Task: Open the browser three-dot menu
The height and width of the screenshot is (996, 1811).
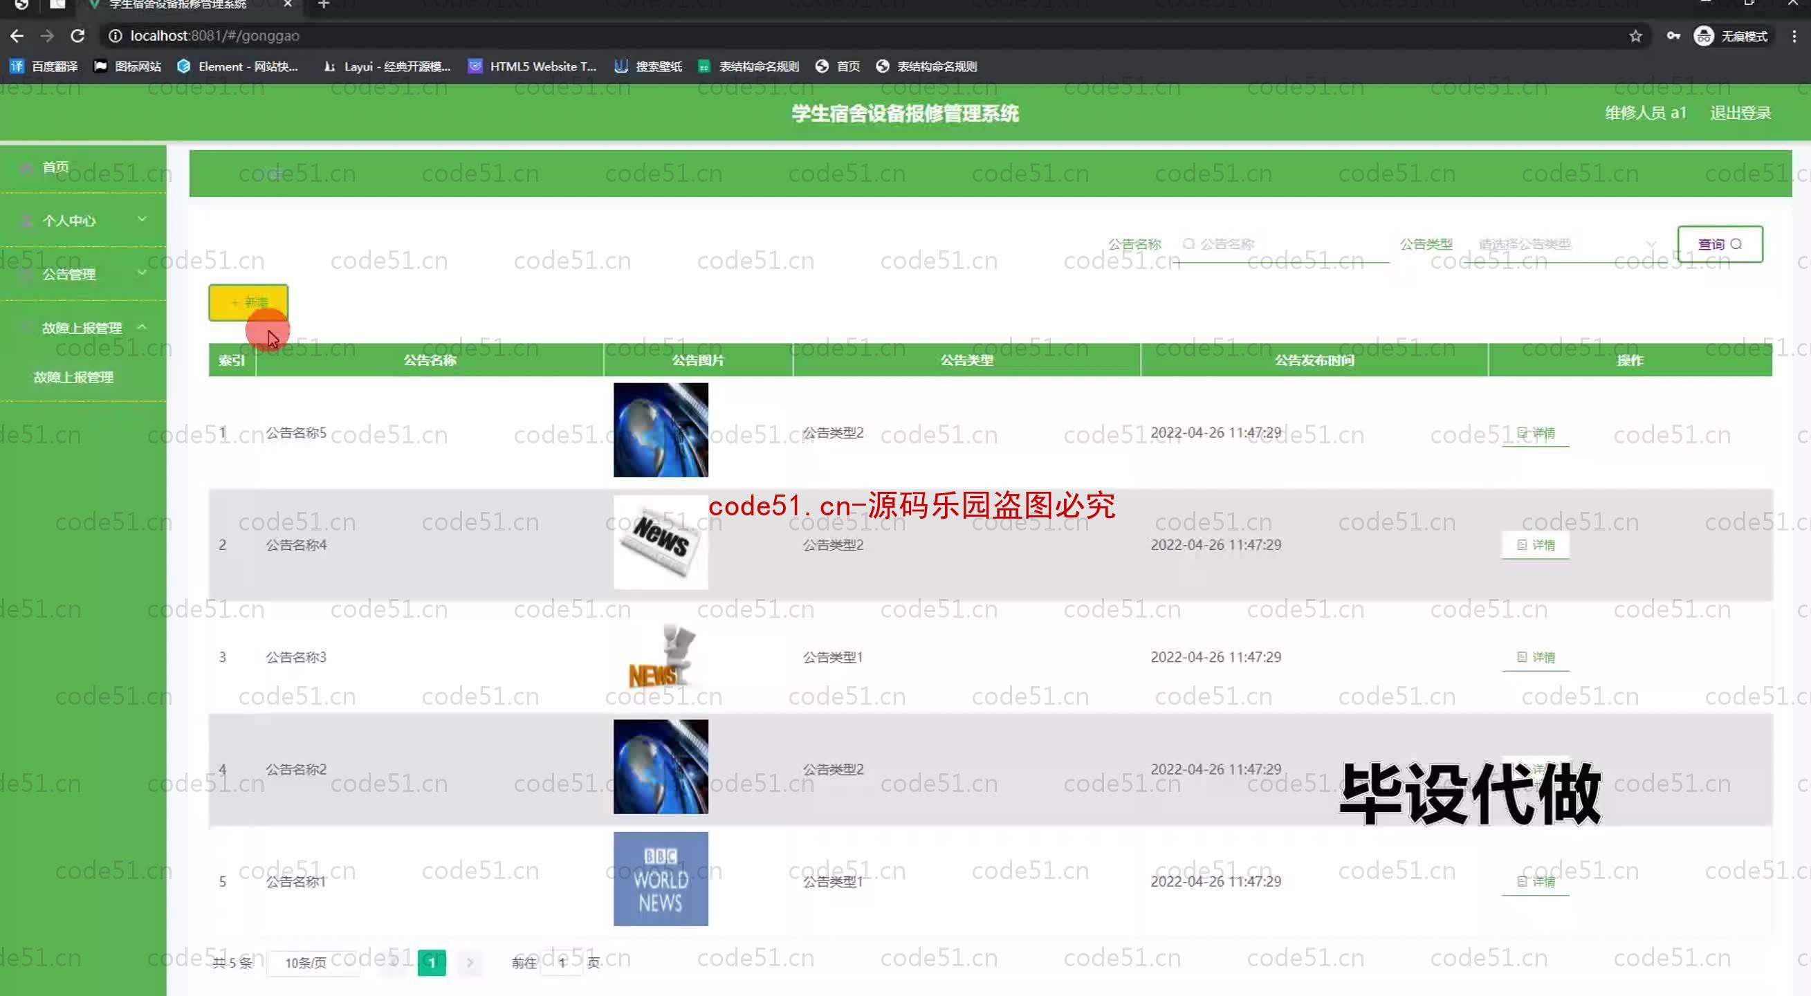Action: 1794,36
